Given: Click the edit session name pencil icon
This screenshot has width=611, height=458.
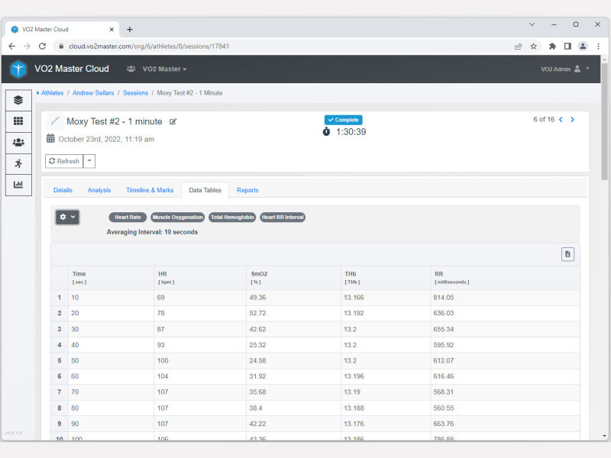Looking at the screenshot, I should (x=173, y=121).
